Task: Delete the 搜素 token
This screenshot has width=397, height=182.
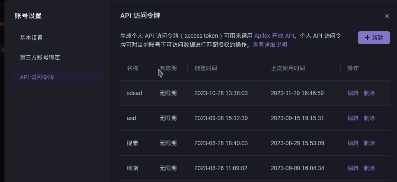Action: pos(369,143)
